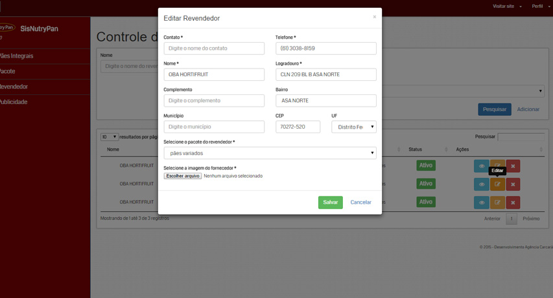The width and height of the screenshot is (553, 298).
Task: Open the Perfil menu in the top bar
Action: pos(541,6)
